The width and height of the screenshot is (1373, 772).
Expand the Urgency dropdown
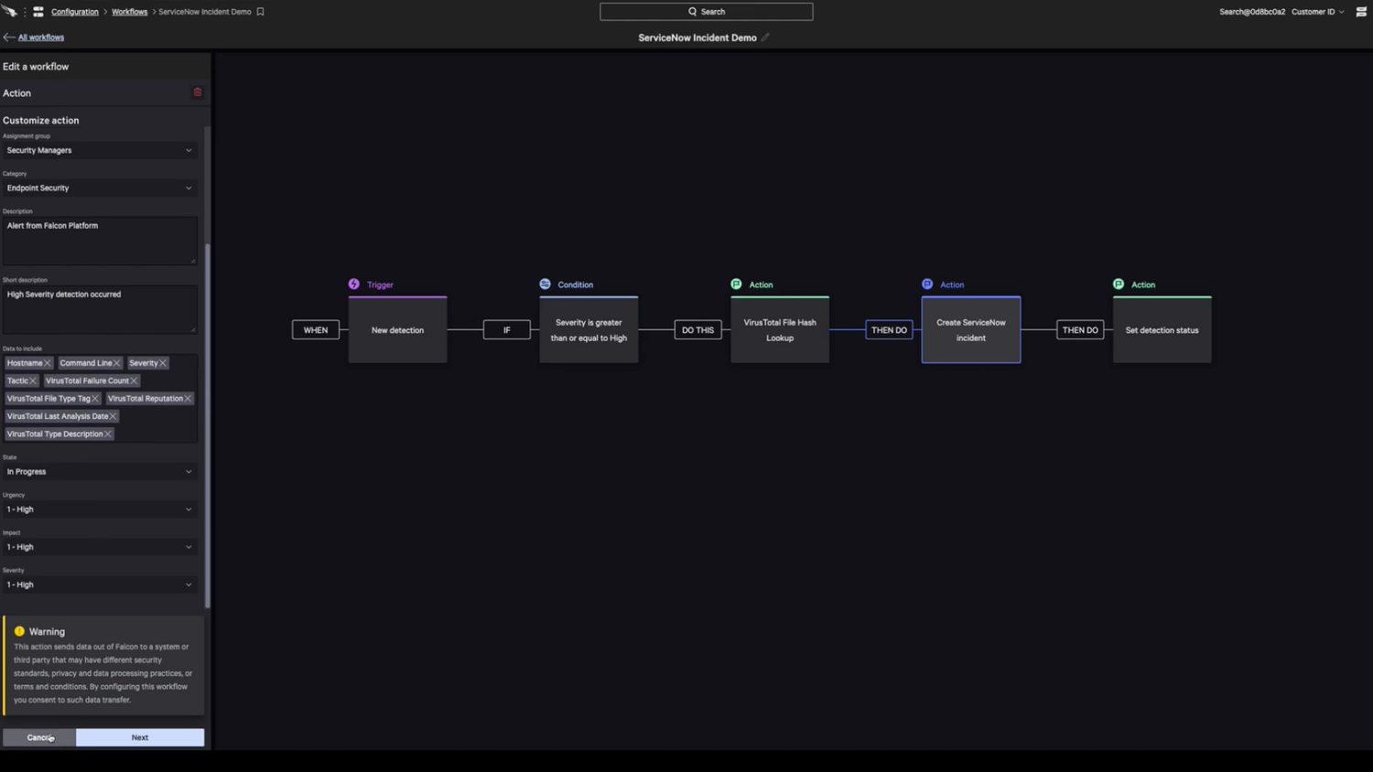click(100, 509)
